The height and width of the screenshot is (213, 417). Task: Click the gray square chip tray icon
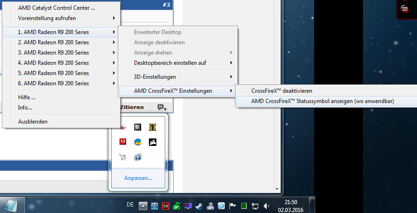tap(137, 127)
